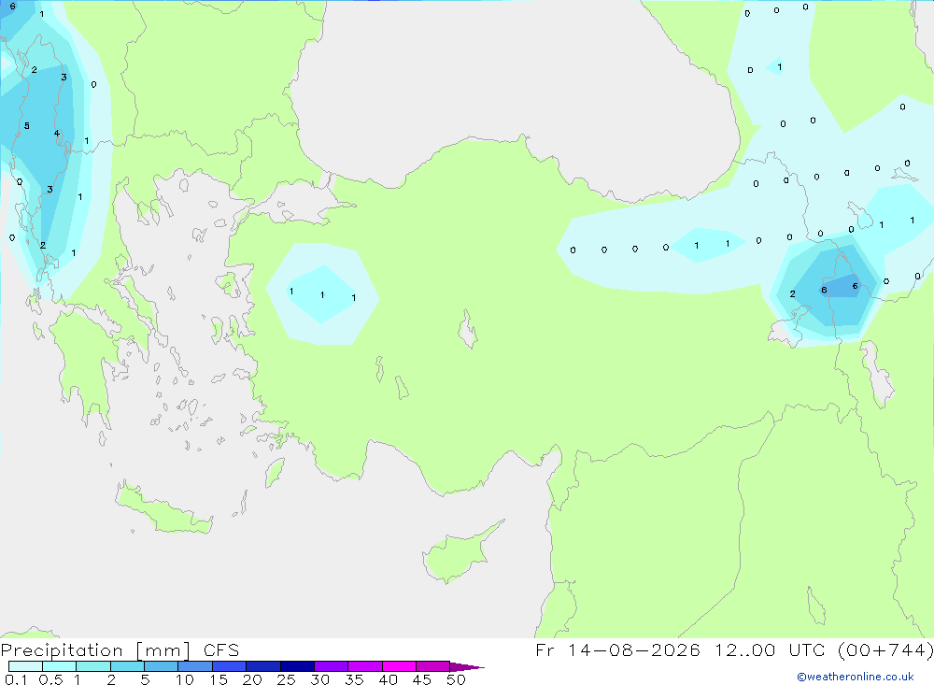Pick the 0.1–0.5 mm legend swatch
This screenshot has width=934, height=685.
25,666
